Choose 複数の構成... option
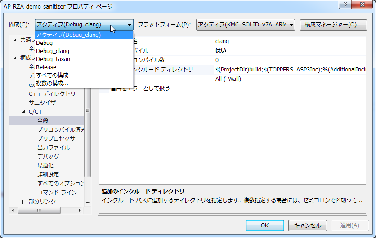This screenshot has width=376, height=238. [x=52, y=83]
